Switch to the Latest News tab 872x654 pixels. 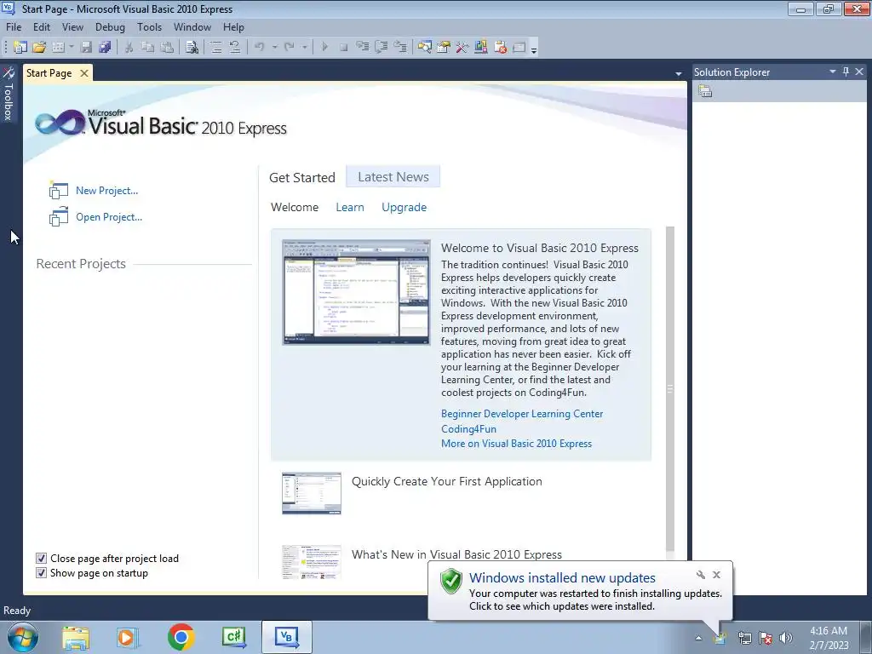(393, 177)
